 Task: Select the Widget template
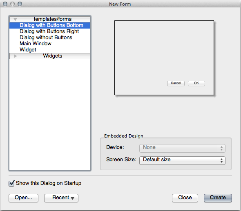(x=50, y=50)
